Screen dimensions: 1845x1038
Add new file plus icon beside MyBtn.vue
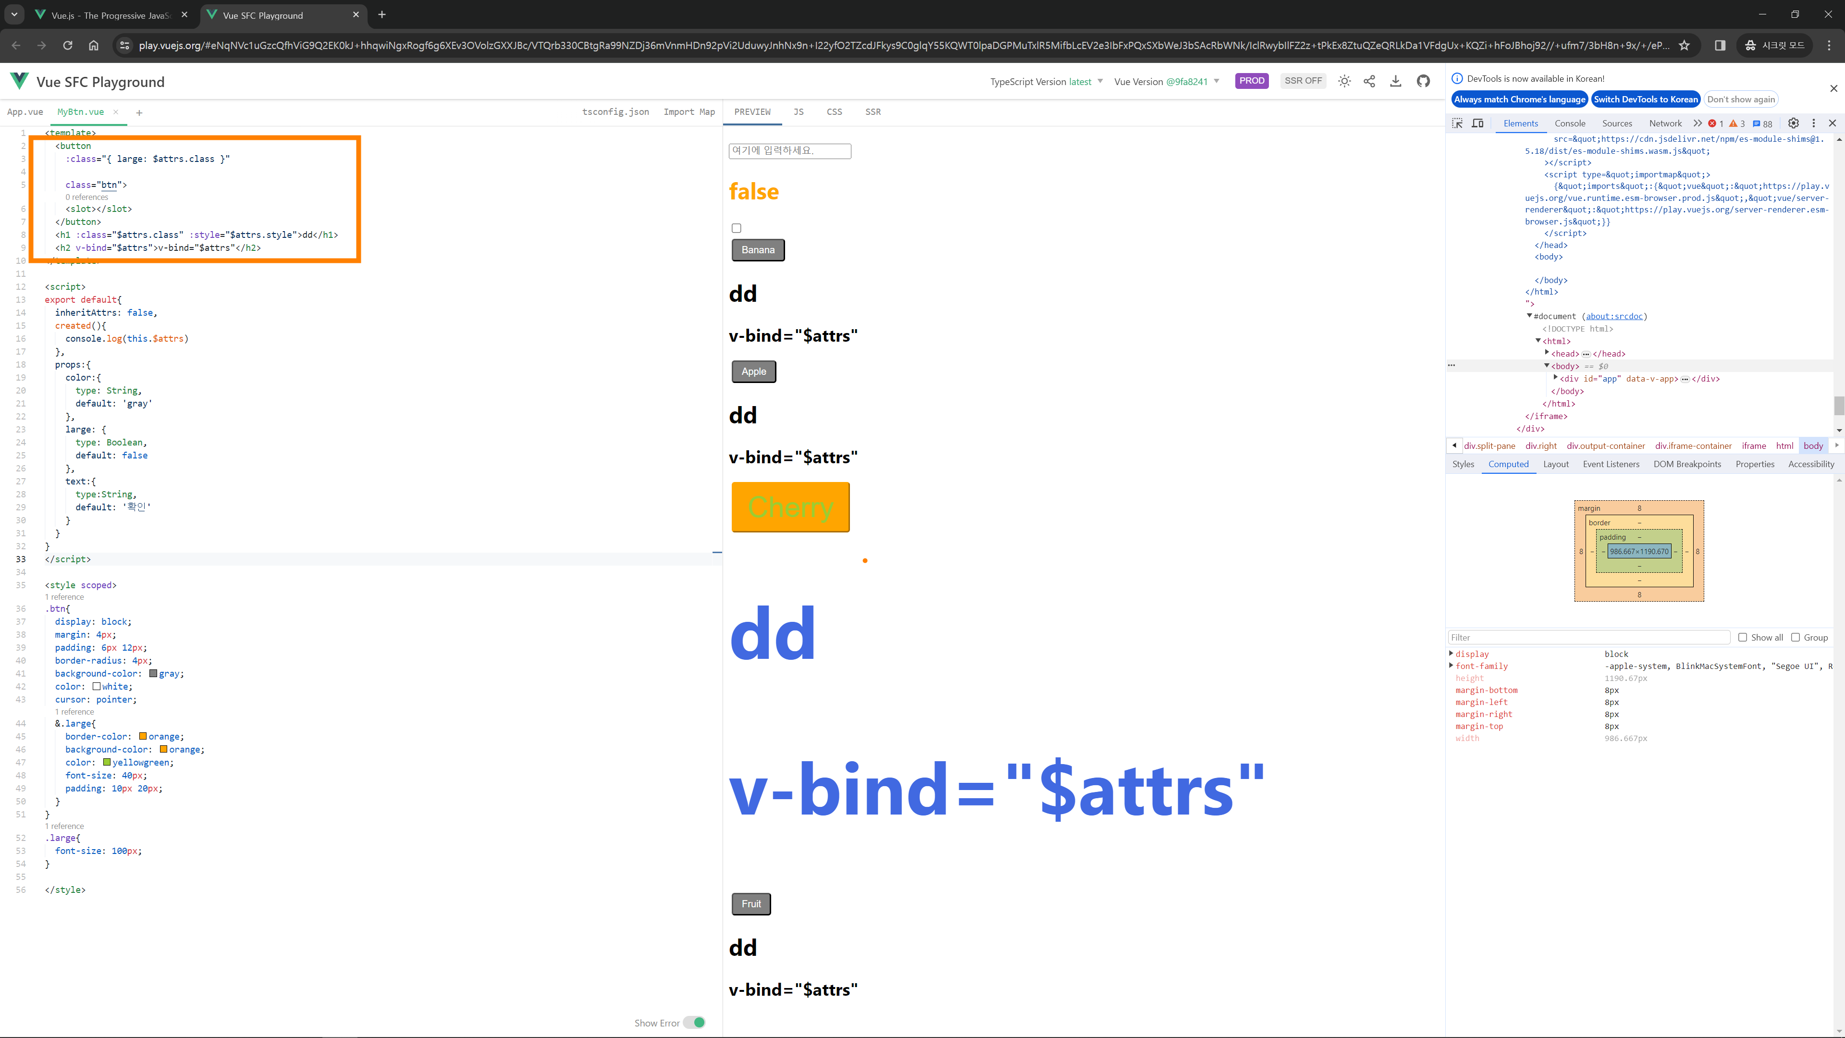click(x=139, y=112)
